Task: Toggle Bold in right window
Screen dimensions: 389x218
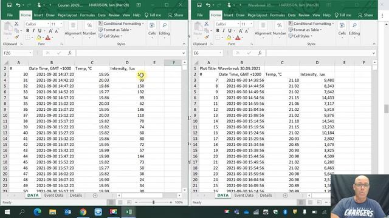Action: (218, 31)
